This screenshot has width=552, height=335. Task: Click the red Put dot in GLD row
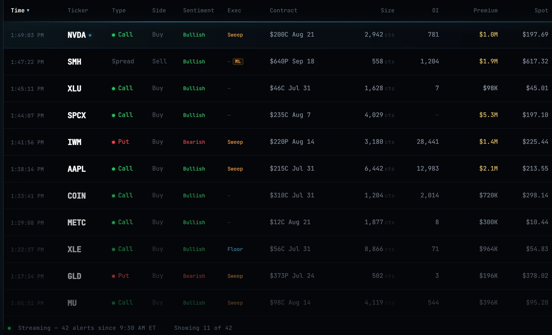[113, 276]
